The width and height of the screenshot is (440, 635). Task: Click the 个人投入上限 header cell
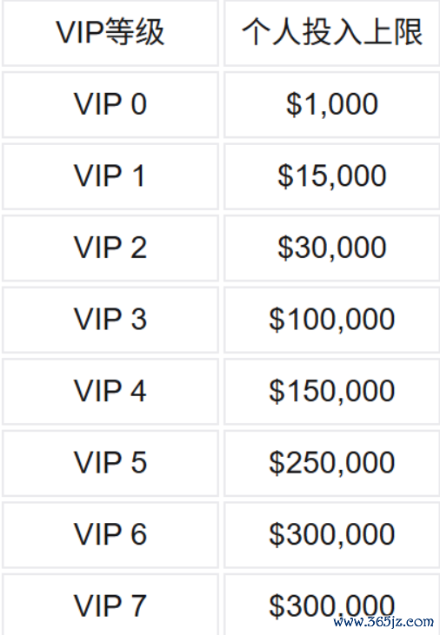coord(331,32)
